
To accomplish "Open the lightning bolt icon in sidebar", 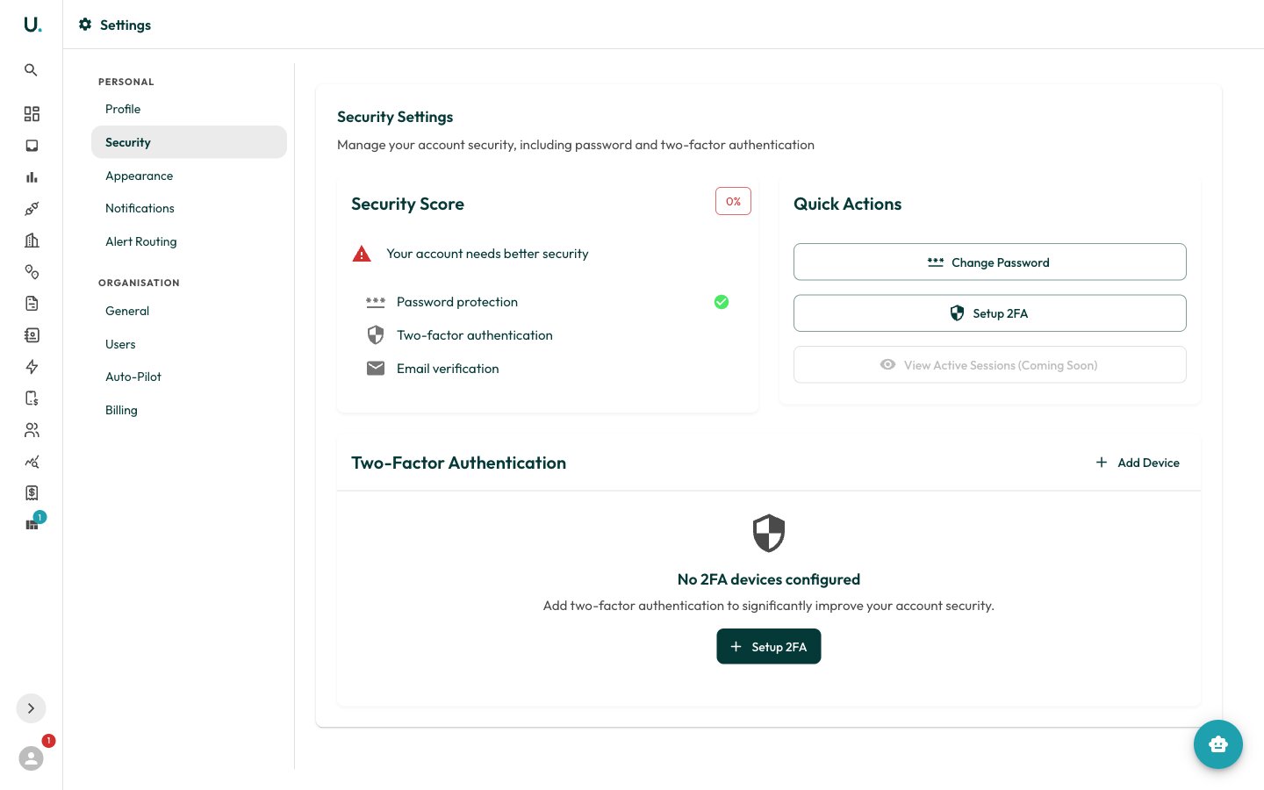I will [x=32, y=367].
